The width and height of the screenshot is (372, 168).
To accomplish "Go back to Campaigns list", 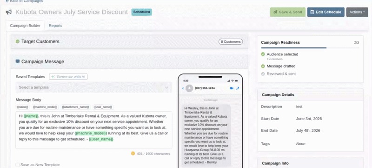I will (25, 1).
